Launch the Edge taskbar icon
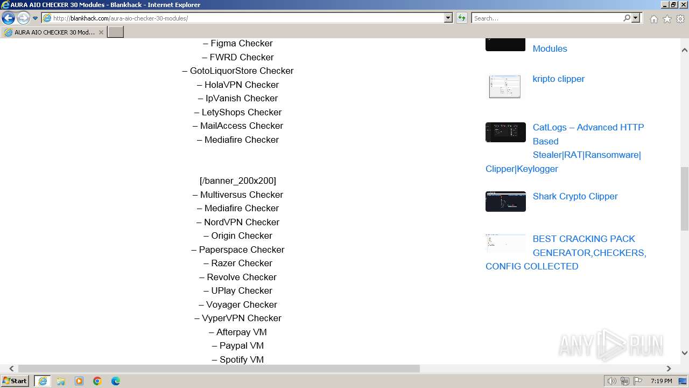 116,381
